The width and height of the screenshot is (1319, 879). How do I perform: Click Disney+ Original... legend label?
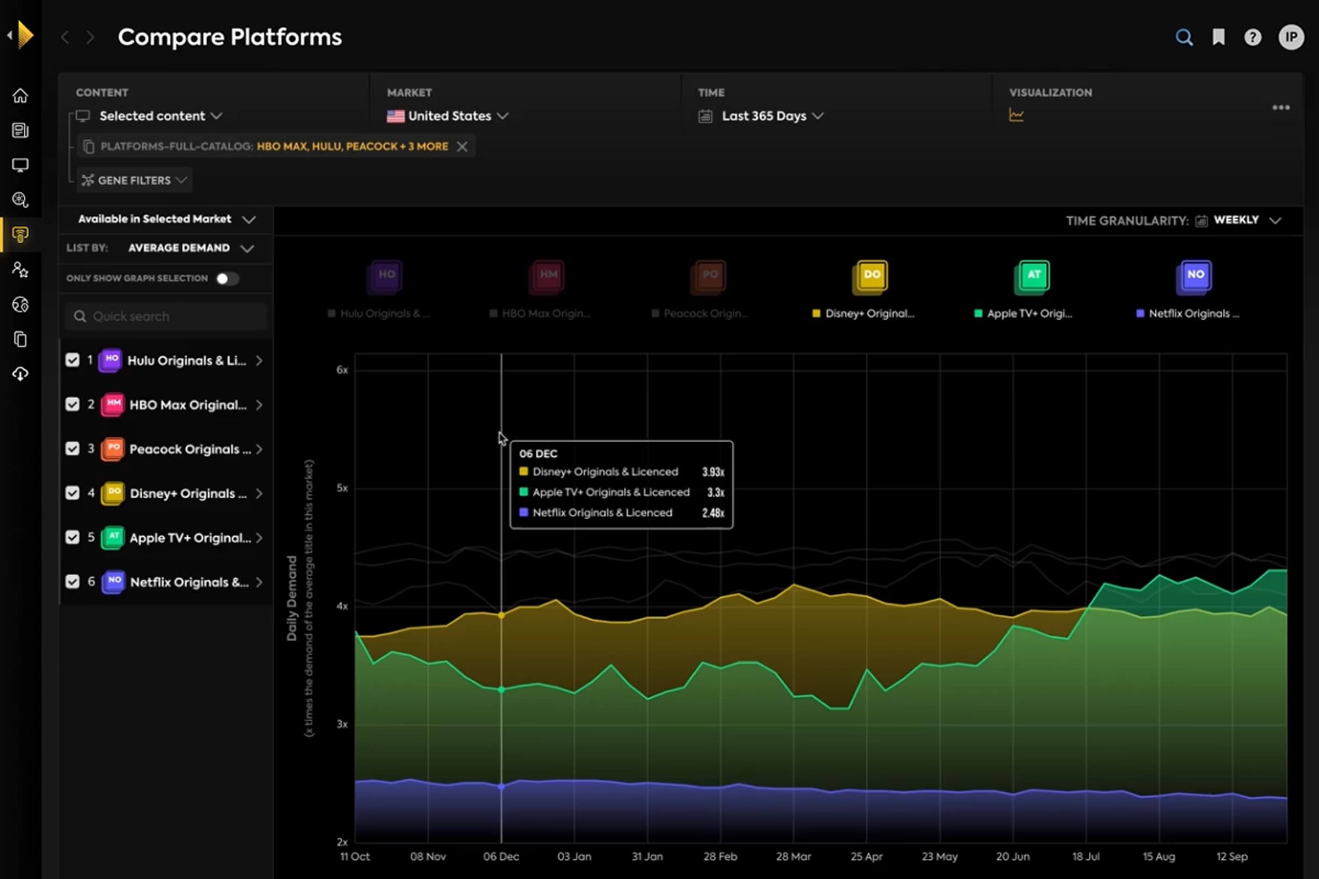869,313
